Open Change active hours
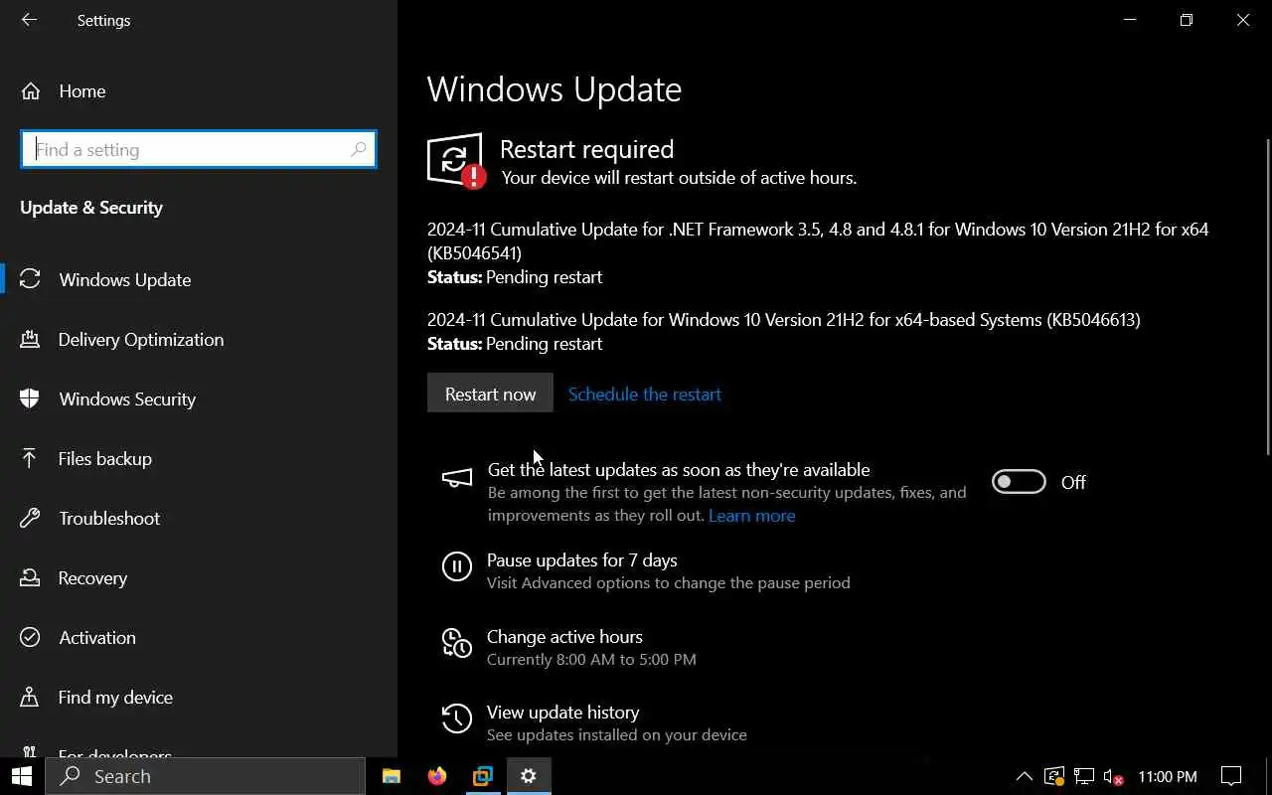Viewport: 1272px width, 795px height. [x=564, y=637]
